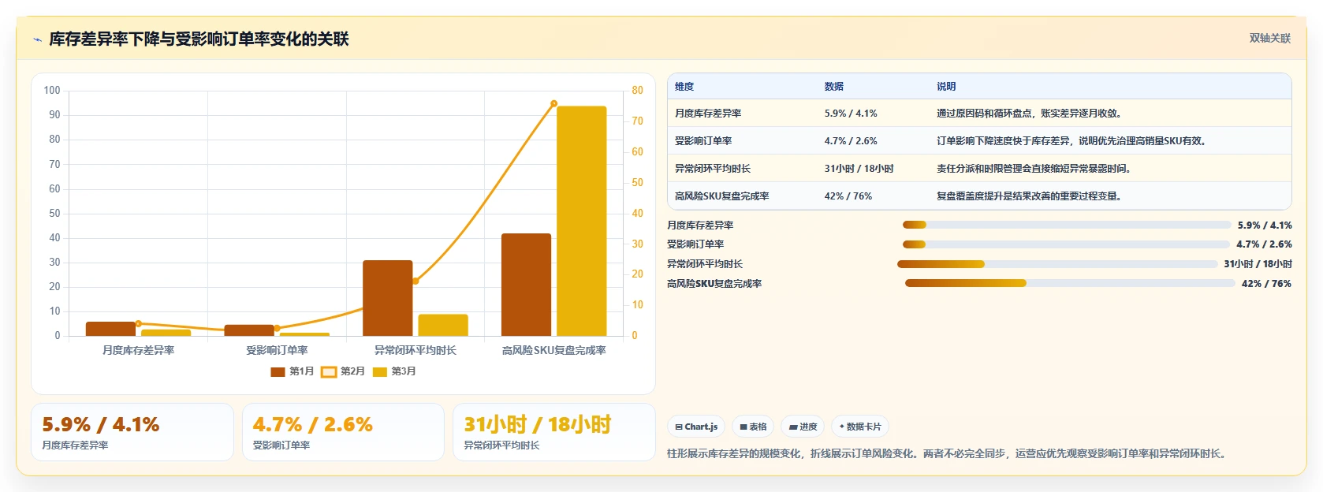Viewport: 1323px width, 492px height.
Task: Click the description starting 责任分派和时限管理
Action: (1034, 169)
